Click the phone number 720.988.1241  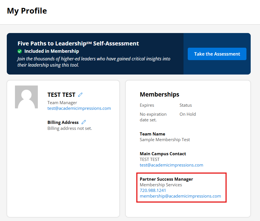(x=153, y=191)
